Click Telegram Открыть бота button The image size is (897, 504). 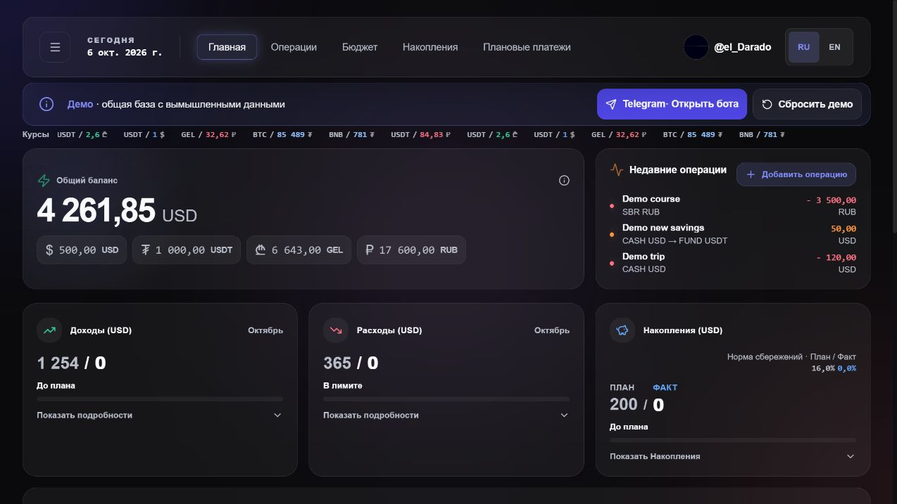[x=672, y=104]
